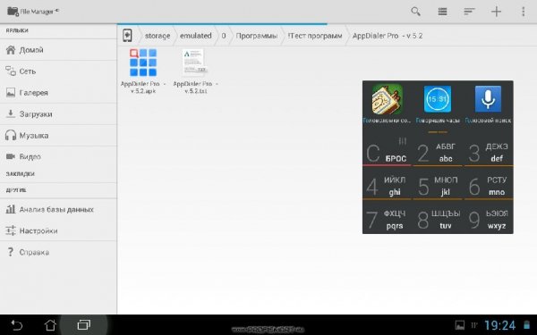Screen dimensions: 537x335
Task: Tap dialer key 3 ДЕЖЗ def
Action: pyautogui.click(x=489, y=152)
